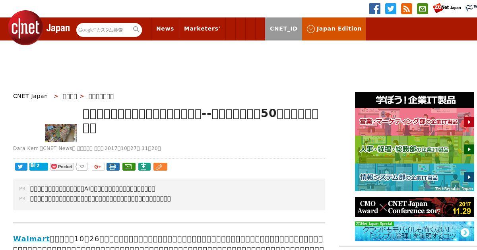
Task: Click the CNET Japan logo
Action: pyautogui.click(x=39, y=28)
